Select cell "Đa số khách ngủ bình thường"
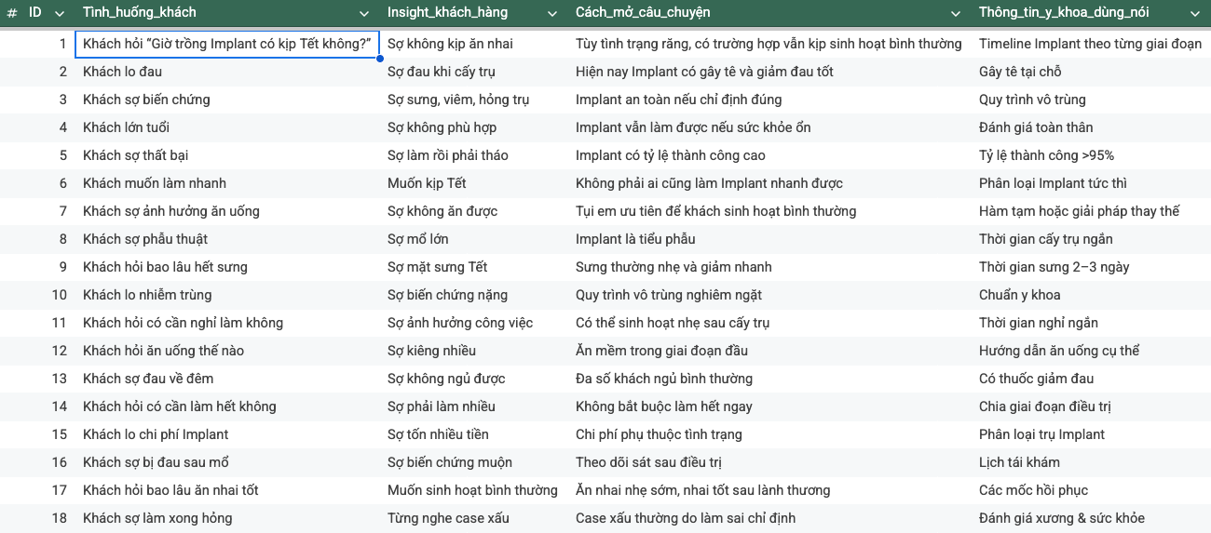This screenshot has height=533, width=1211. point(769,379)
